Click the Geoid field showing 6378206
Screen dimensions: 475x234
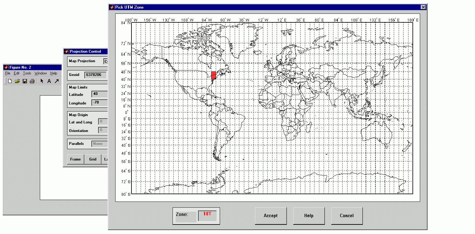pyautogui.click(x=95, y=75)
